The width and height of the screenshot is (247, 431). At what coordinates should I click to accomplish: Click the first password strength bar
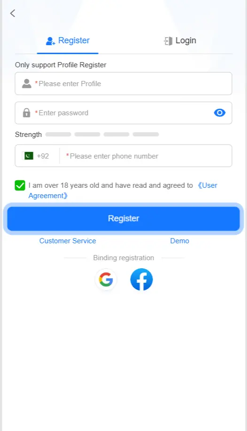58,135
